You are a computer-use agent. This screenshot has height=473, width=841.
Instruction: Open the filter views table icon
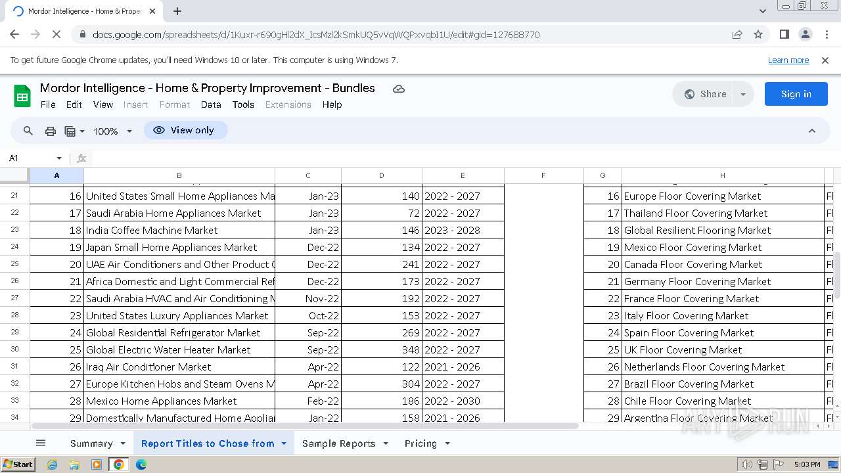click(70, 131)
